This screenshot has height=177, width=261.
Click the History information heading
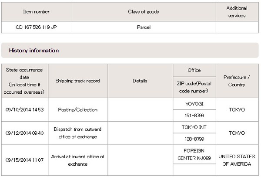tap(34, 51)
